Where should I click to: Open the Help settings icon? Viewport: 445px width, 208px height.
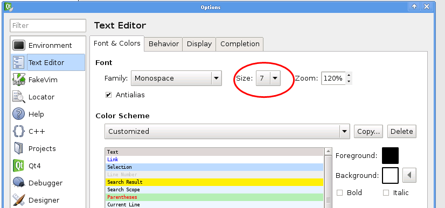(x=19, y=114)
